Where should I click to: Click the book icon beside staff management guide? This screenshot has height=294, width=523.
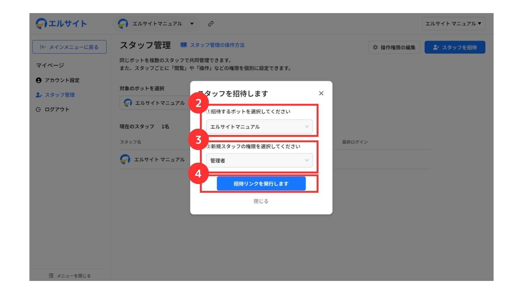point(184,45)
